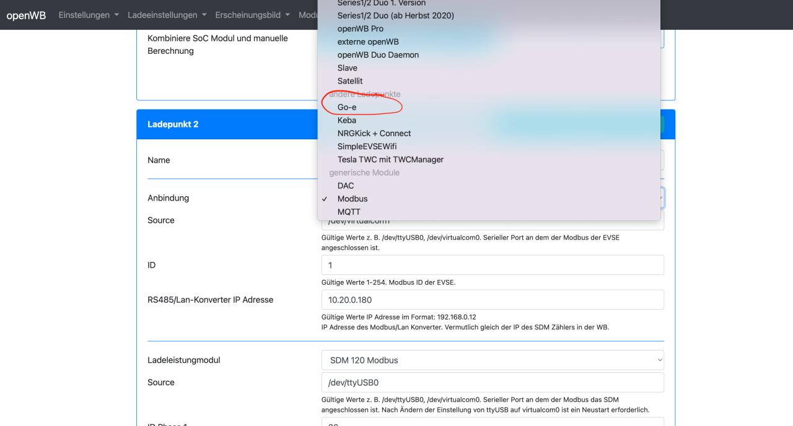Click the Source field containing /dev/ttyUSB0
Screen dimensions: 793x426
click(493, 382)
